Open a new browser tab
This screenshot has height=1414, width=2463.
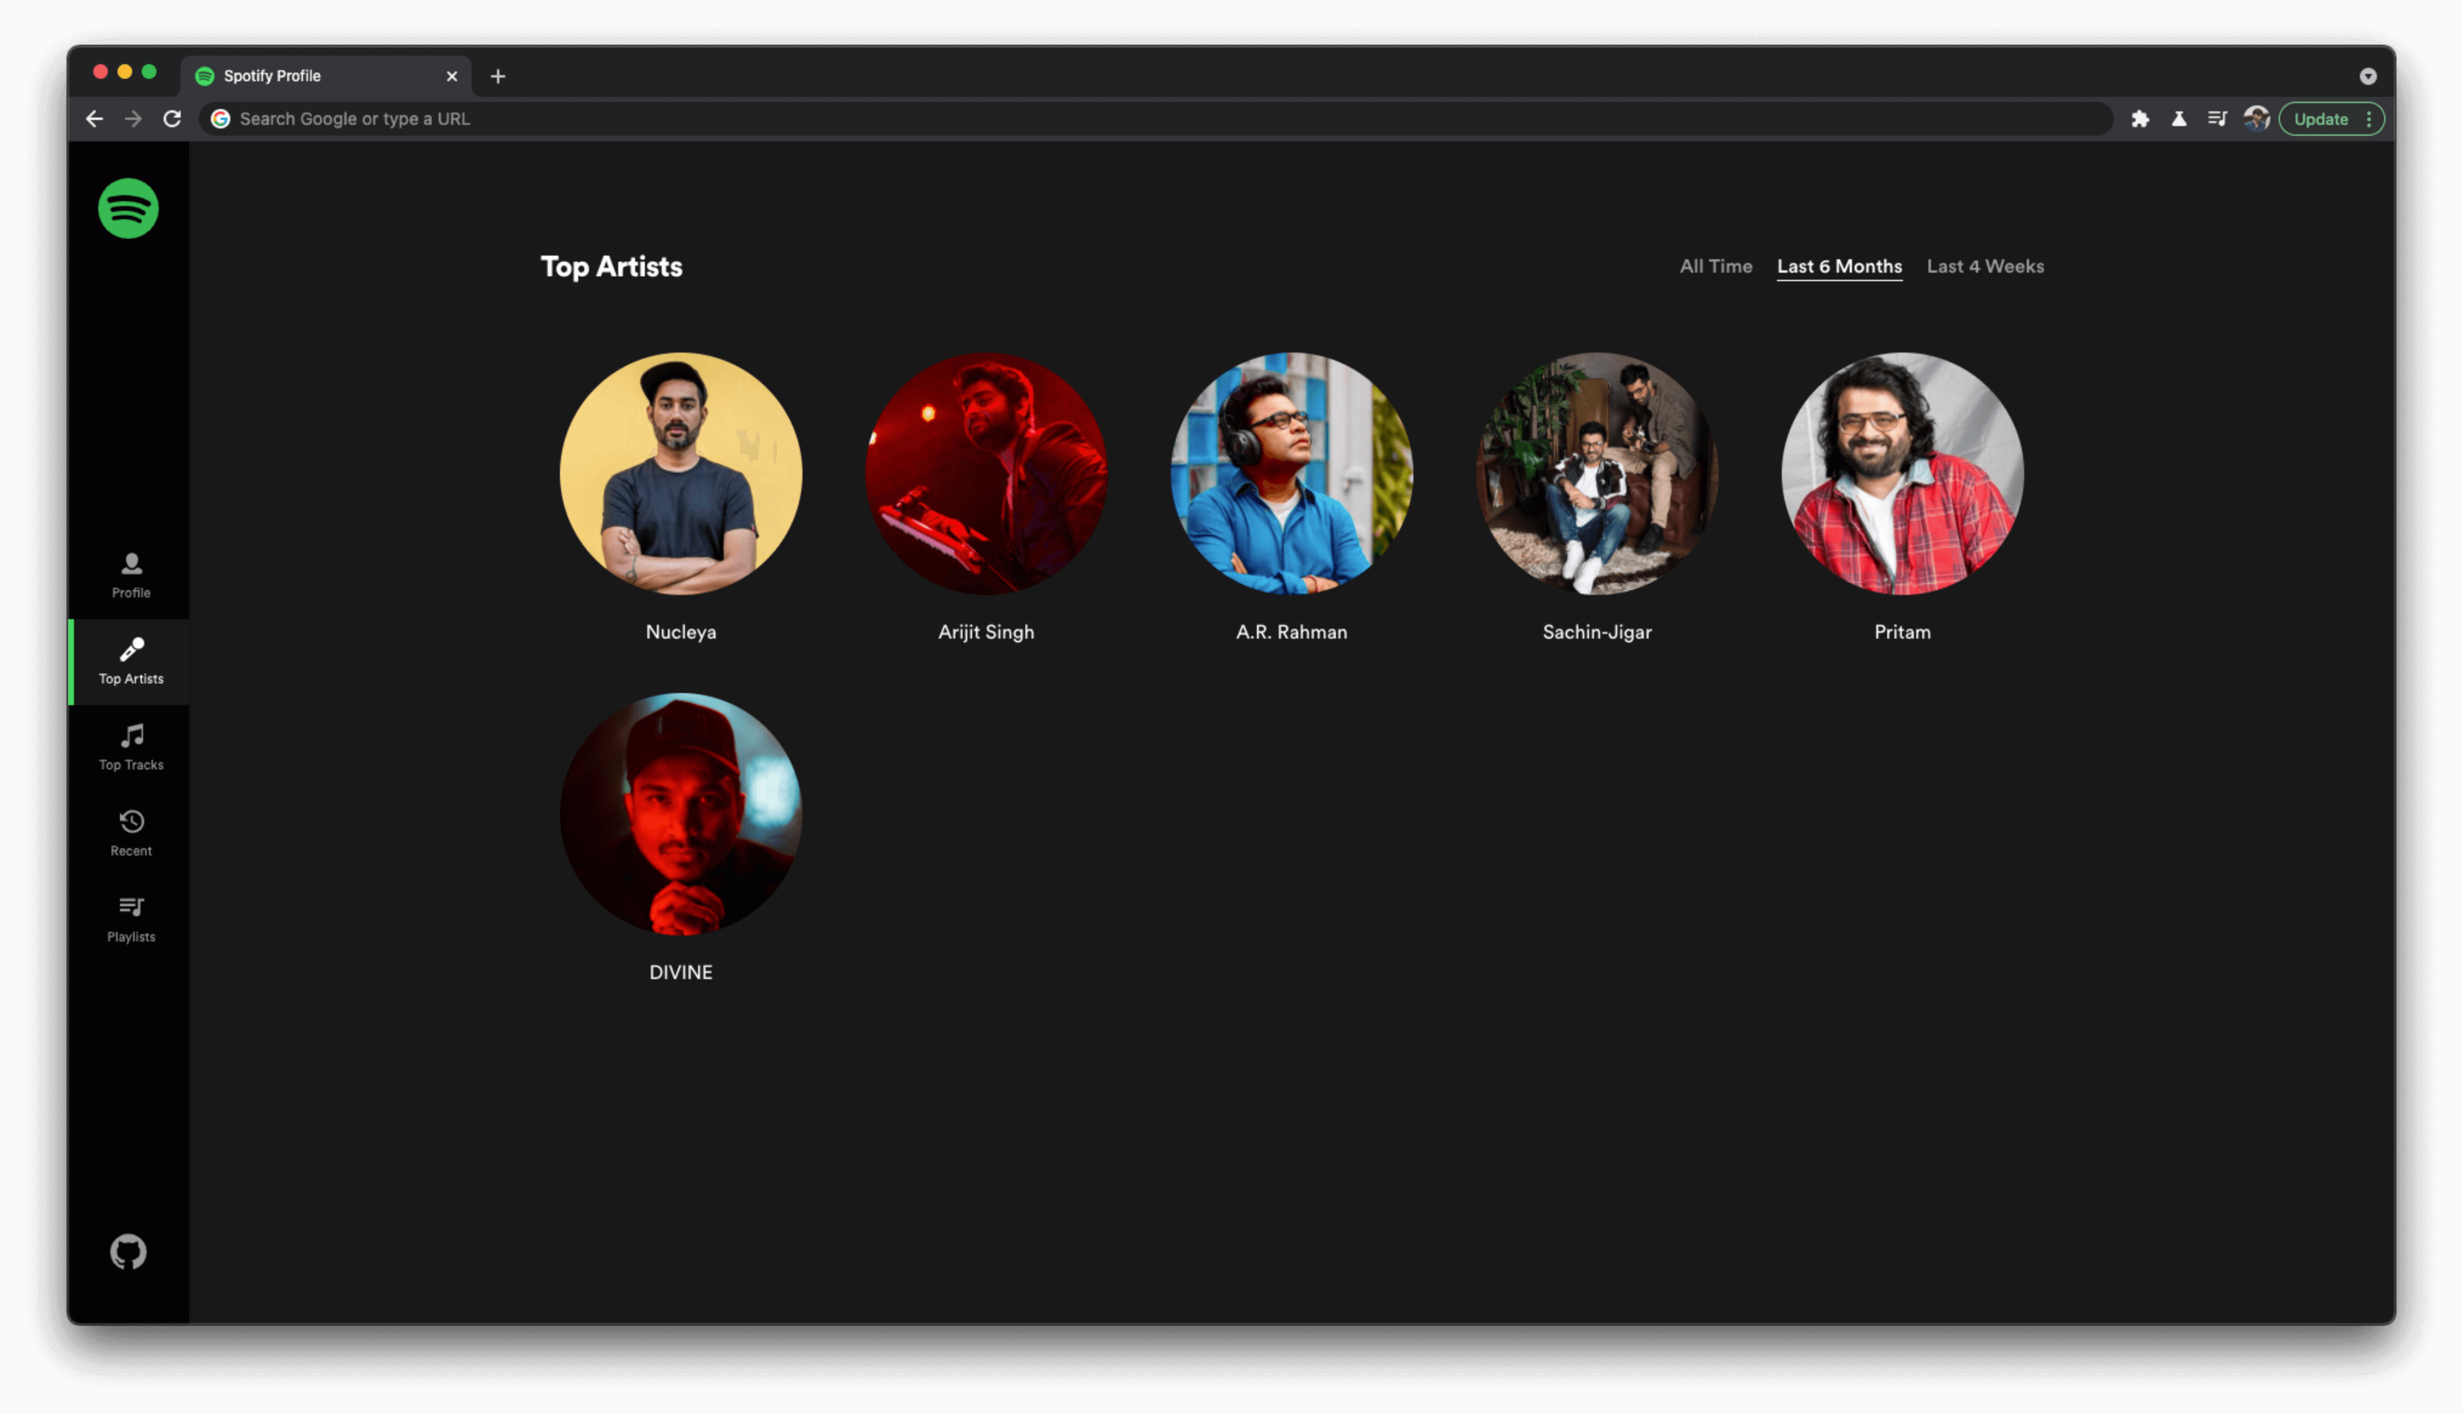click(x=497, y=76)
